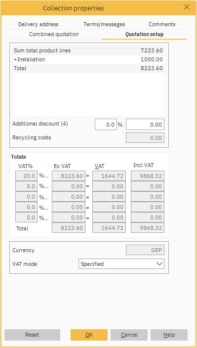Viewport: 197px width, 348px height.
Task: Select the +Installation row in the list
Action: tap(88, 59)
